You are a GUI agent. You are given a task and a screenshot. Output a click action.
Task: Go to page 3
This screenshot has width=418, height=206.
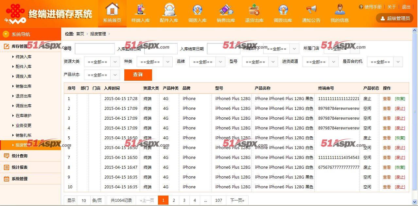pos(184,200)
